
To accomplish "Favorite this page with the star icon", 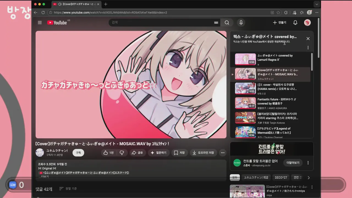I will coord(278,12).
